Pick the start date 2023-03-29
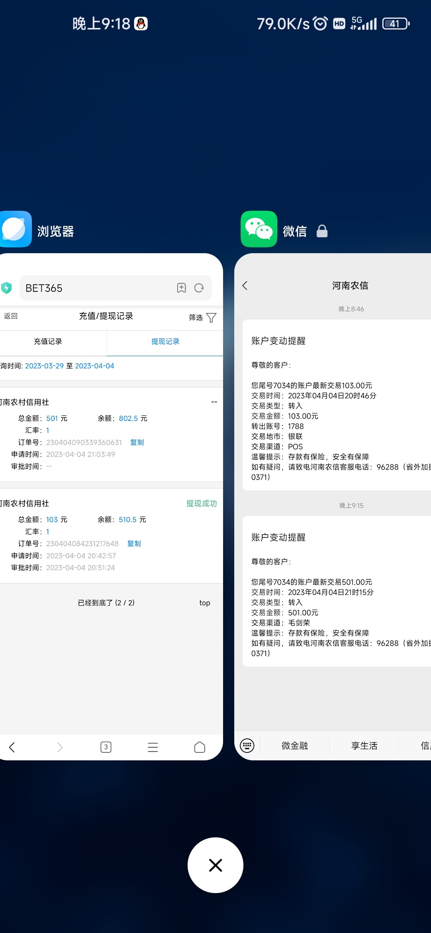This screenshot has width=431, height=933. (44, 366)
